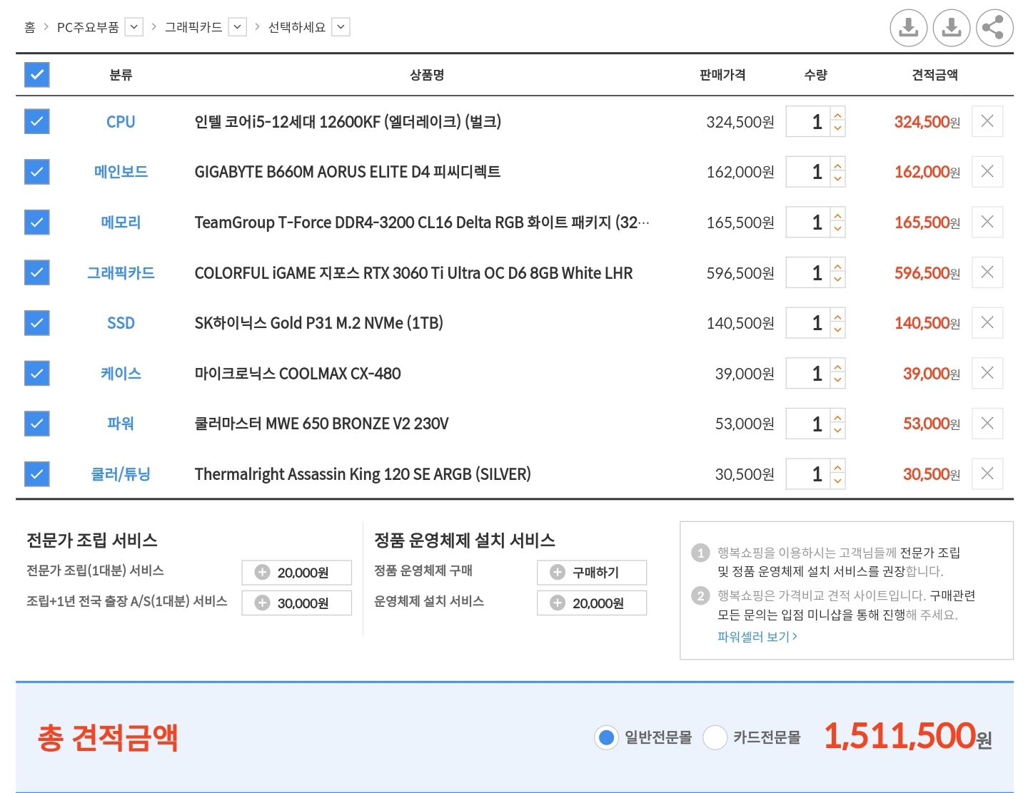Increase 메인보드 quantity with the up arrow
Image resolution: width=1028 pixels, height=793 pixels.
[838, 164]
